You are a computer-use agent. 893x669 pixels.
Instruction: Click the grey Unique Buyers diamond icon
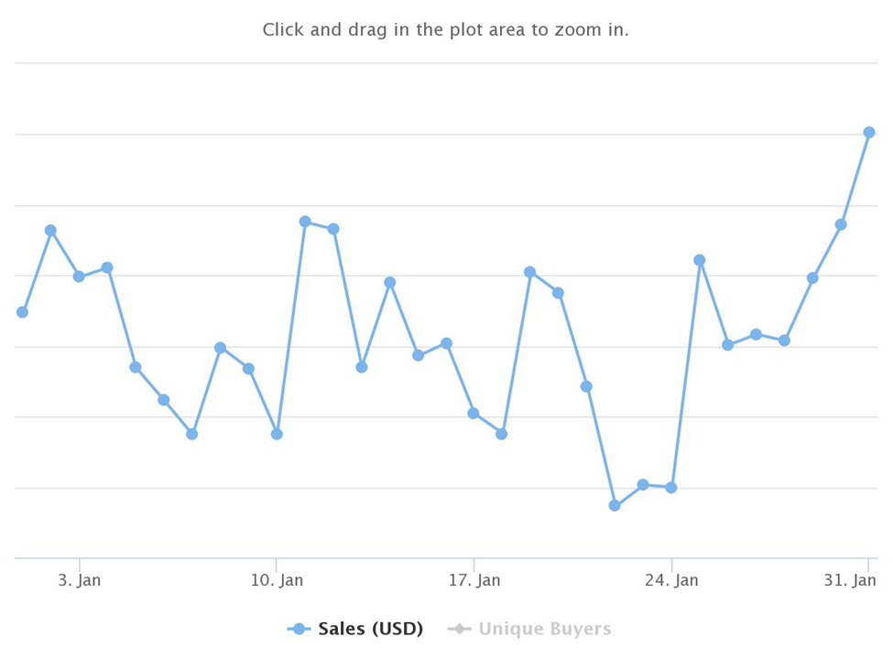tap(460, 629)
